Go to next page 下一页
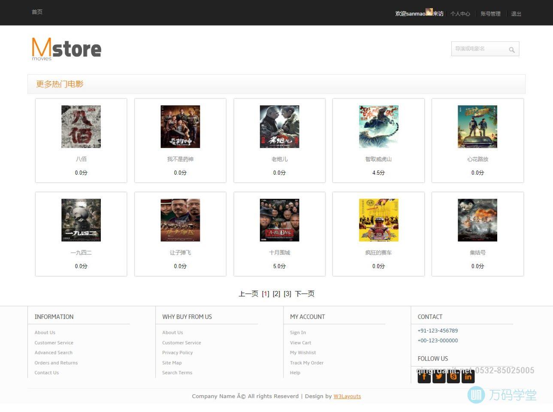 click(305, 294)
